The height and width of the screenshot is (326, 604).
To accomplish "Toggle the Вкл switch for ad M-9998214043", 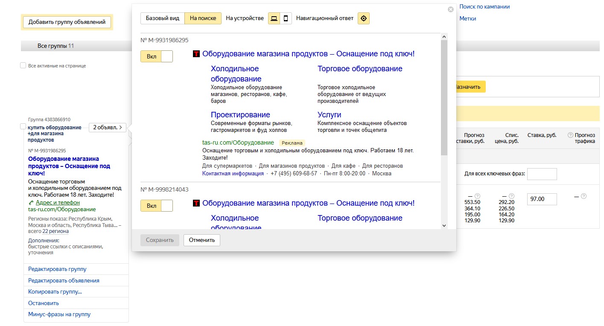I will click(x=157, y=206).
